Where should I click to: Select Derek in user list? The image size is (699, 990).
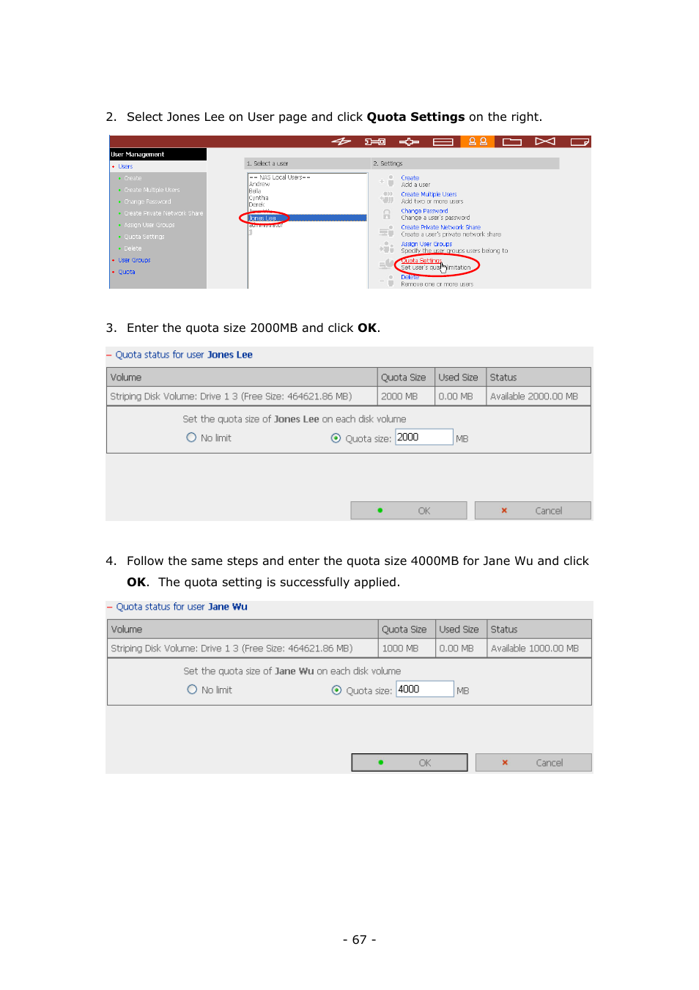257,204
